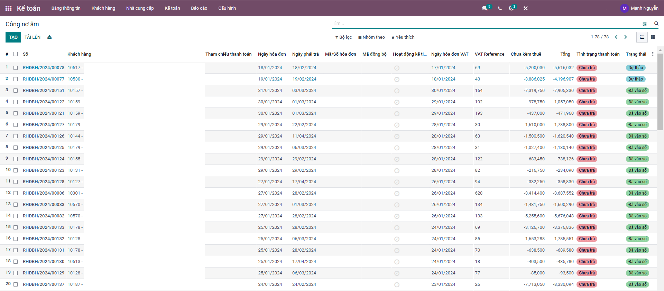Expand the Bộ lọc filter dropdown

point(343,37)
